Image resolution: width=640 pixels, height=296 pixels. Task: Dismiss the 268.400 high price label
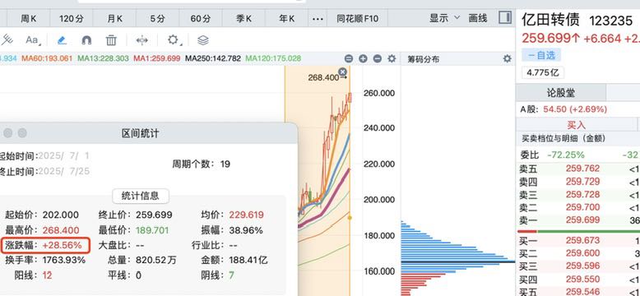click(x=342, y=72)
